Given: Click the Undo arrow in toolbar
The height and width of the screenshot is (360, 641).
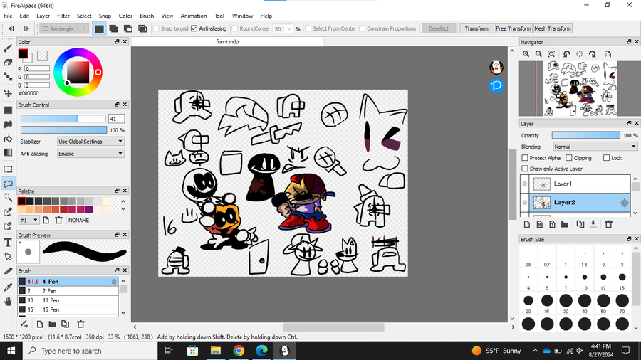Looking at the screenshot, I should click(11, 28).
